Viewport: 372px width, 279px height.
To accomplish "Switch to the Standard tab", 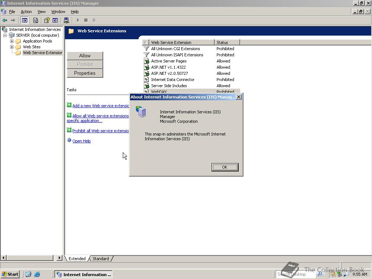I will coord(101,259).
